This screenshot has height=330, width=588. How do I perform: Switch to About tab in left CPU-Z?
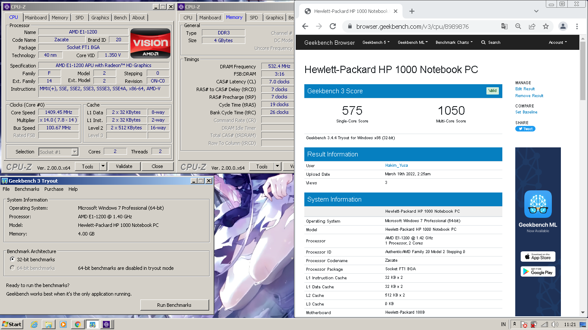pyautogui.click(x=139, y=18)
